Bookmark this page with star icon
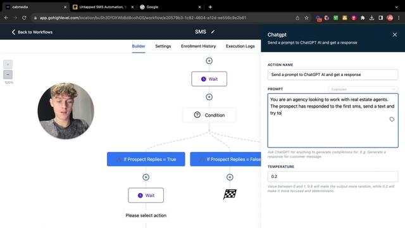 click(306, 18)
